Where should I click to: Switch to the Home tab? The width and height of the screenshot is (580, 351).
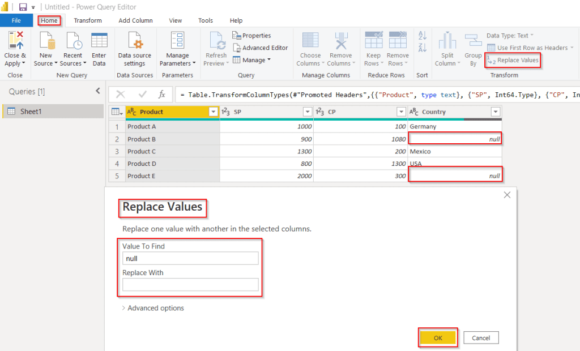click(49, 20)
